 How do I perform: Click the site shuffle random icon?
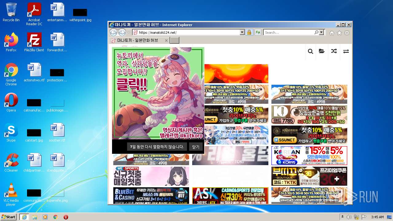tap(334, 51)
